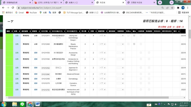The width and height of the screenshot is (191, 107).
Task: Edit the D11212640 course code field
Action: point(46,74)
